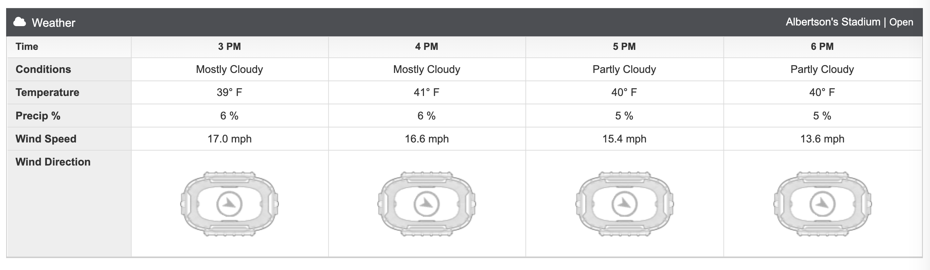Click the Conditions row label
The width and height of the screenshot is (930, 270).
pos(43,69)
